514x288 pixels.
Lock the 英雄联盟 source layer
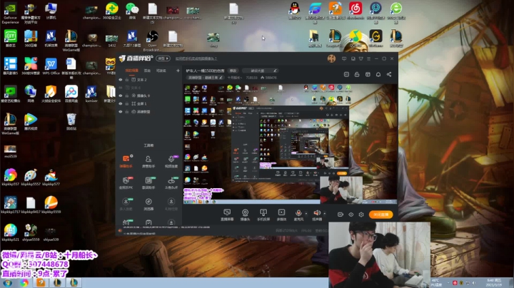tap(127, 112)
